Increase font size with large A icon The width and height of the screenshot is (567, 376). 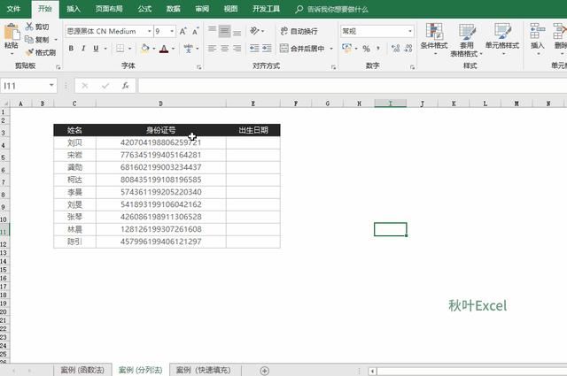tap(183, 31)
